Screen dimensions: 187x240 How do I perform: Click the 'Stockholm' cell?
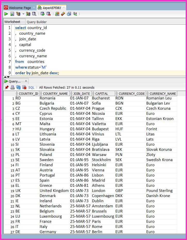[103, 160]
